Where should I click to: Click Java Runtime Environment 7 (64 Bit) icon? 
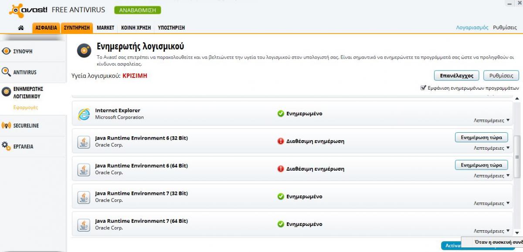[x=84, y=225]
